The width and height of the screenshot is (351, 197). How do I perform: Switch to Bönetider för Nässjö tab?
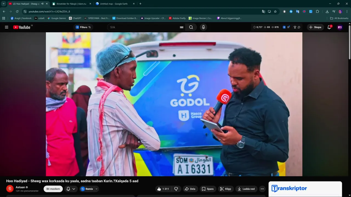click(71, 4)
